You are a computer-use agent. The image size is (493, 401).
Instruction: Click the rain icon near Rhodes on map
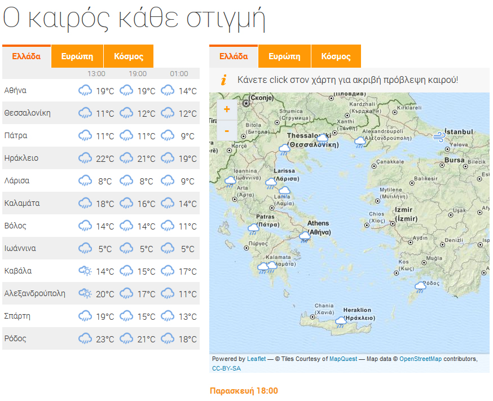(x=420, y=287)
